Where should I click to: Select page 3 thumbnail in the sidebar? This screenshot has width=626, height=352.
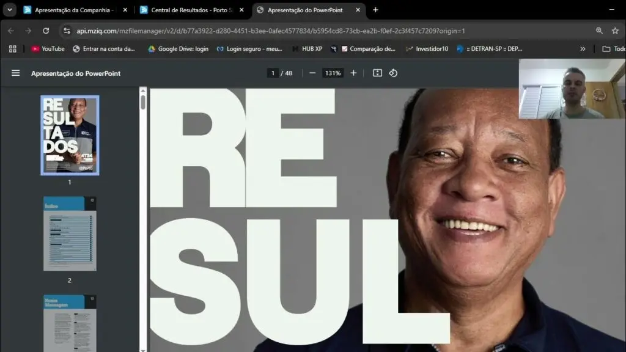[70, 323]
